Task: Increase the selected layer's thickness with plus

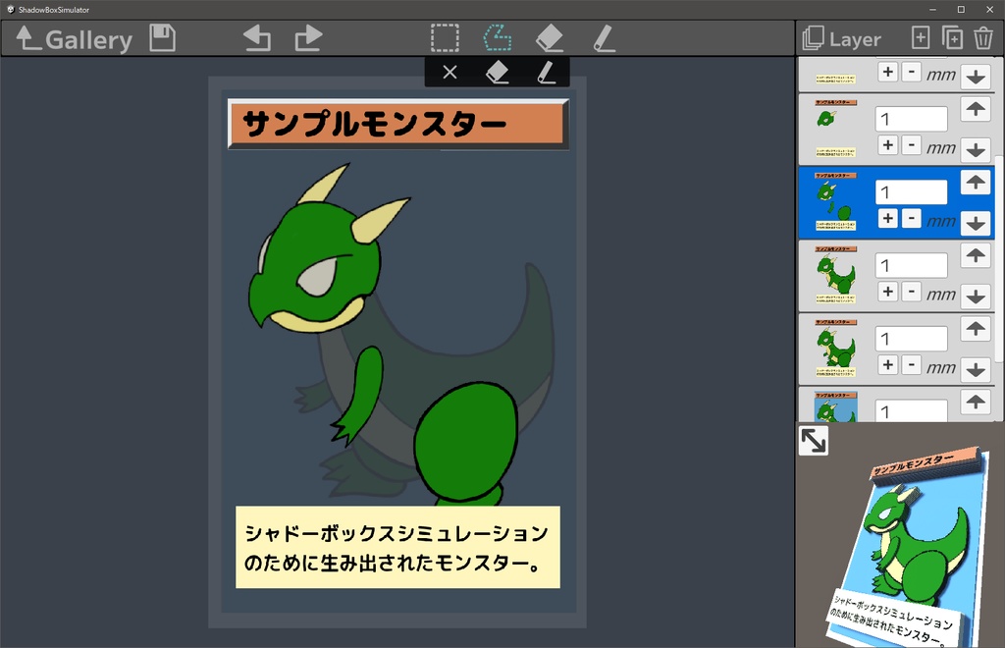Action: (x=888, y=219)
